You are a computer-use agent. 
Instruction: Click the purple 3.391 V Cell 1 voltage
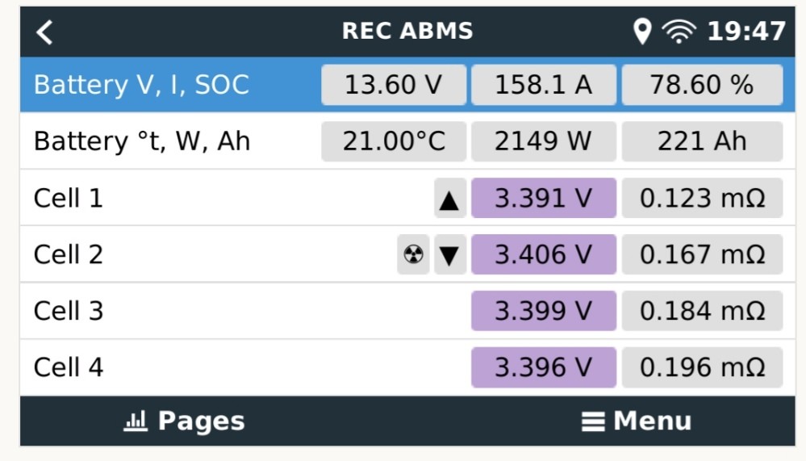[x=544, y=198]
